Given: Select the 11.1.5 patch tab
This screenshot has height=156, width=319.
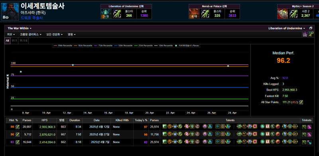Looking at the screenshot, I should pos(24,41).
